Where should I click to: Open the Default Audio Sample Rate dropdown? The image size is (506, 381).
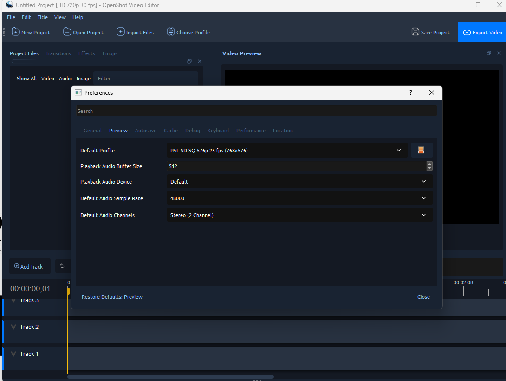click(x=299, y=198)
